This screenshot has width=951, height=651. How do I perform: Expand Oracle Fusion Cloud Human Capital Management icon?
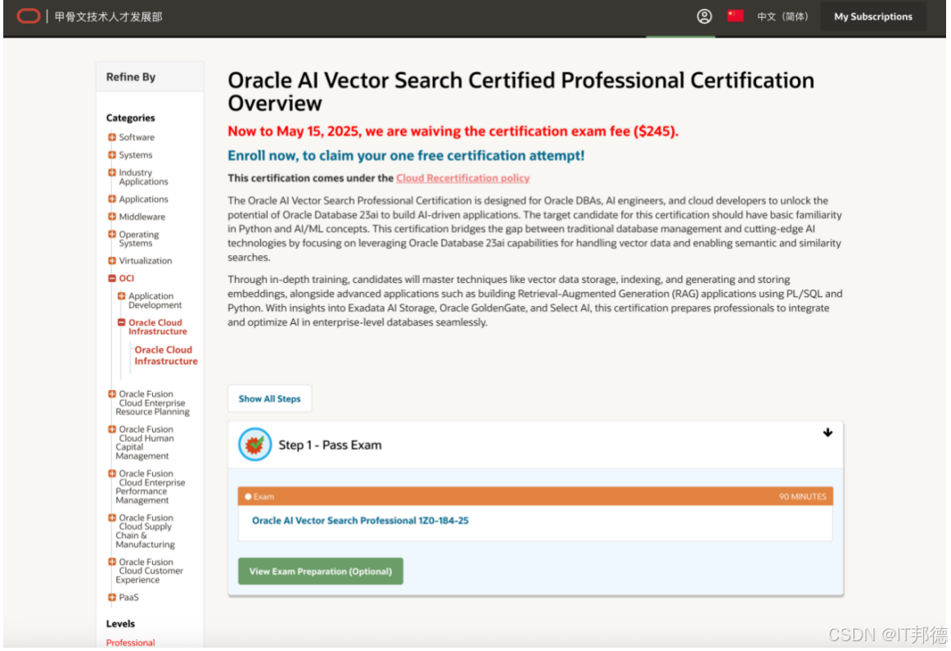111,429
